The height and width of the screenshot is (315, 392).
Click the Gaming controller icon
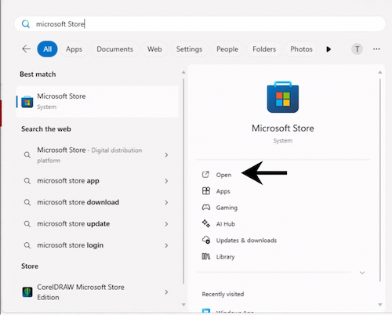tap(206, 208)
